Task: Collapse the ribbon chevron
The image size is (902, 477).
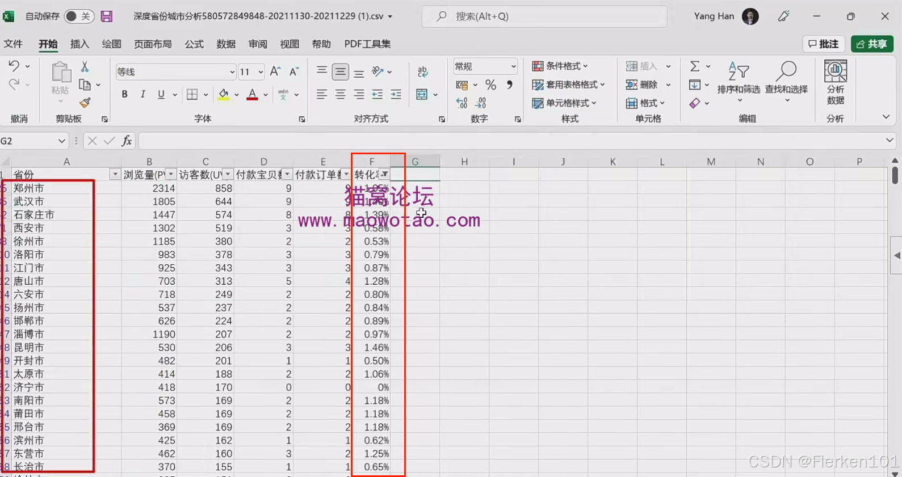Action: click(x=886, y=117)
